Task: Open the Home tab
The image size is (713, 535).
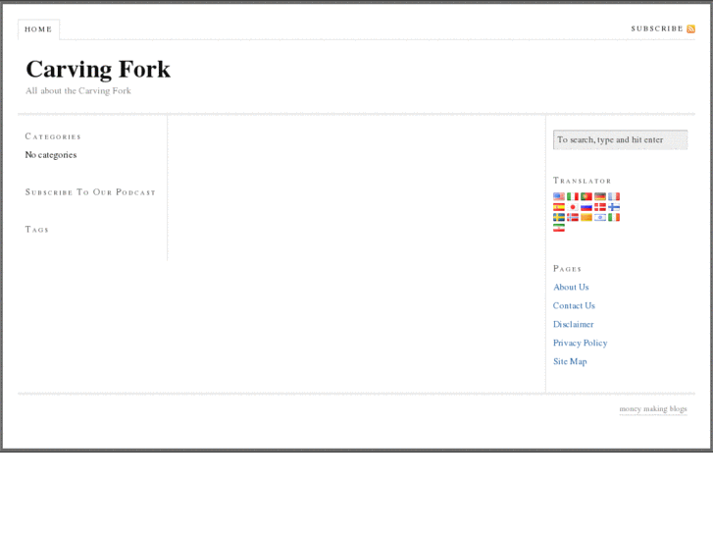Action: (38, 29)
